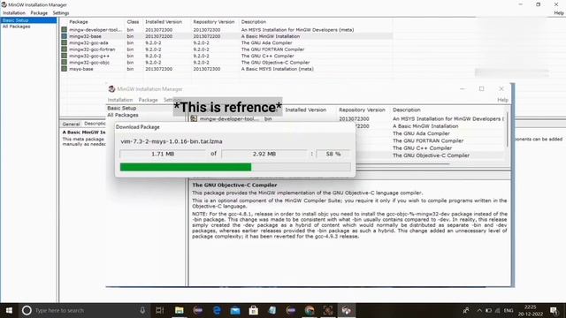Click the 2.92 MB total size field
This screenshot has width=566, height=318.
(264, 154)
